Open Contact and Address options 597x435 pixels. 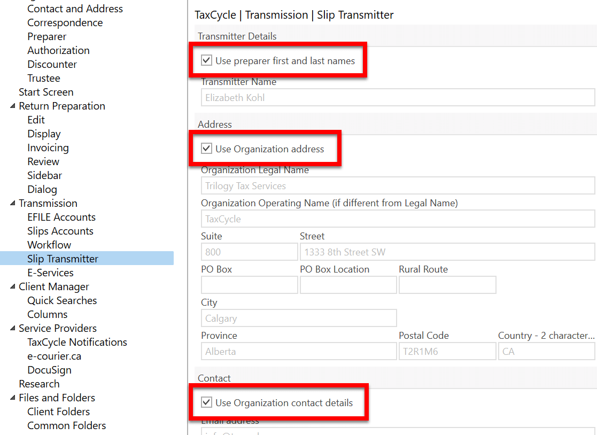point(75,9)
